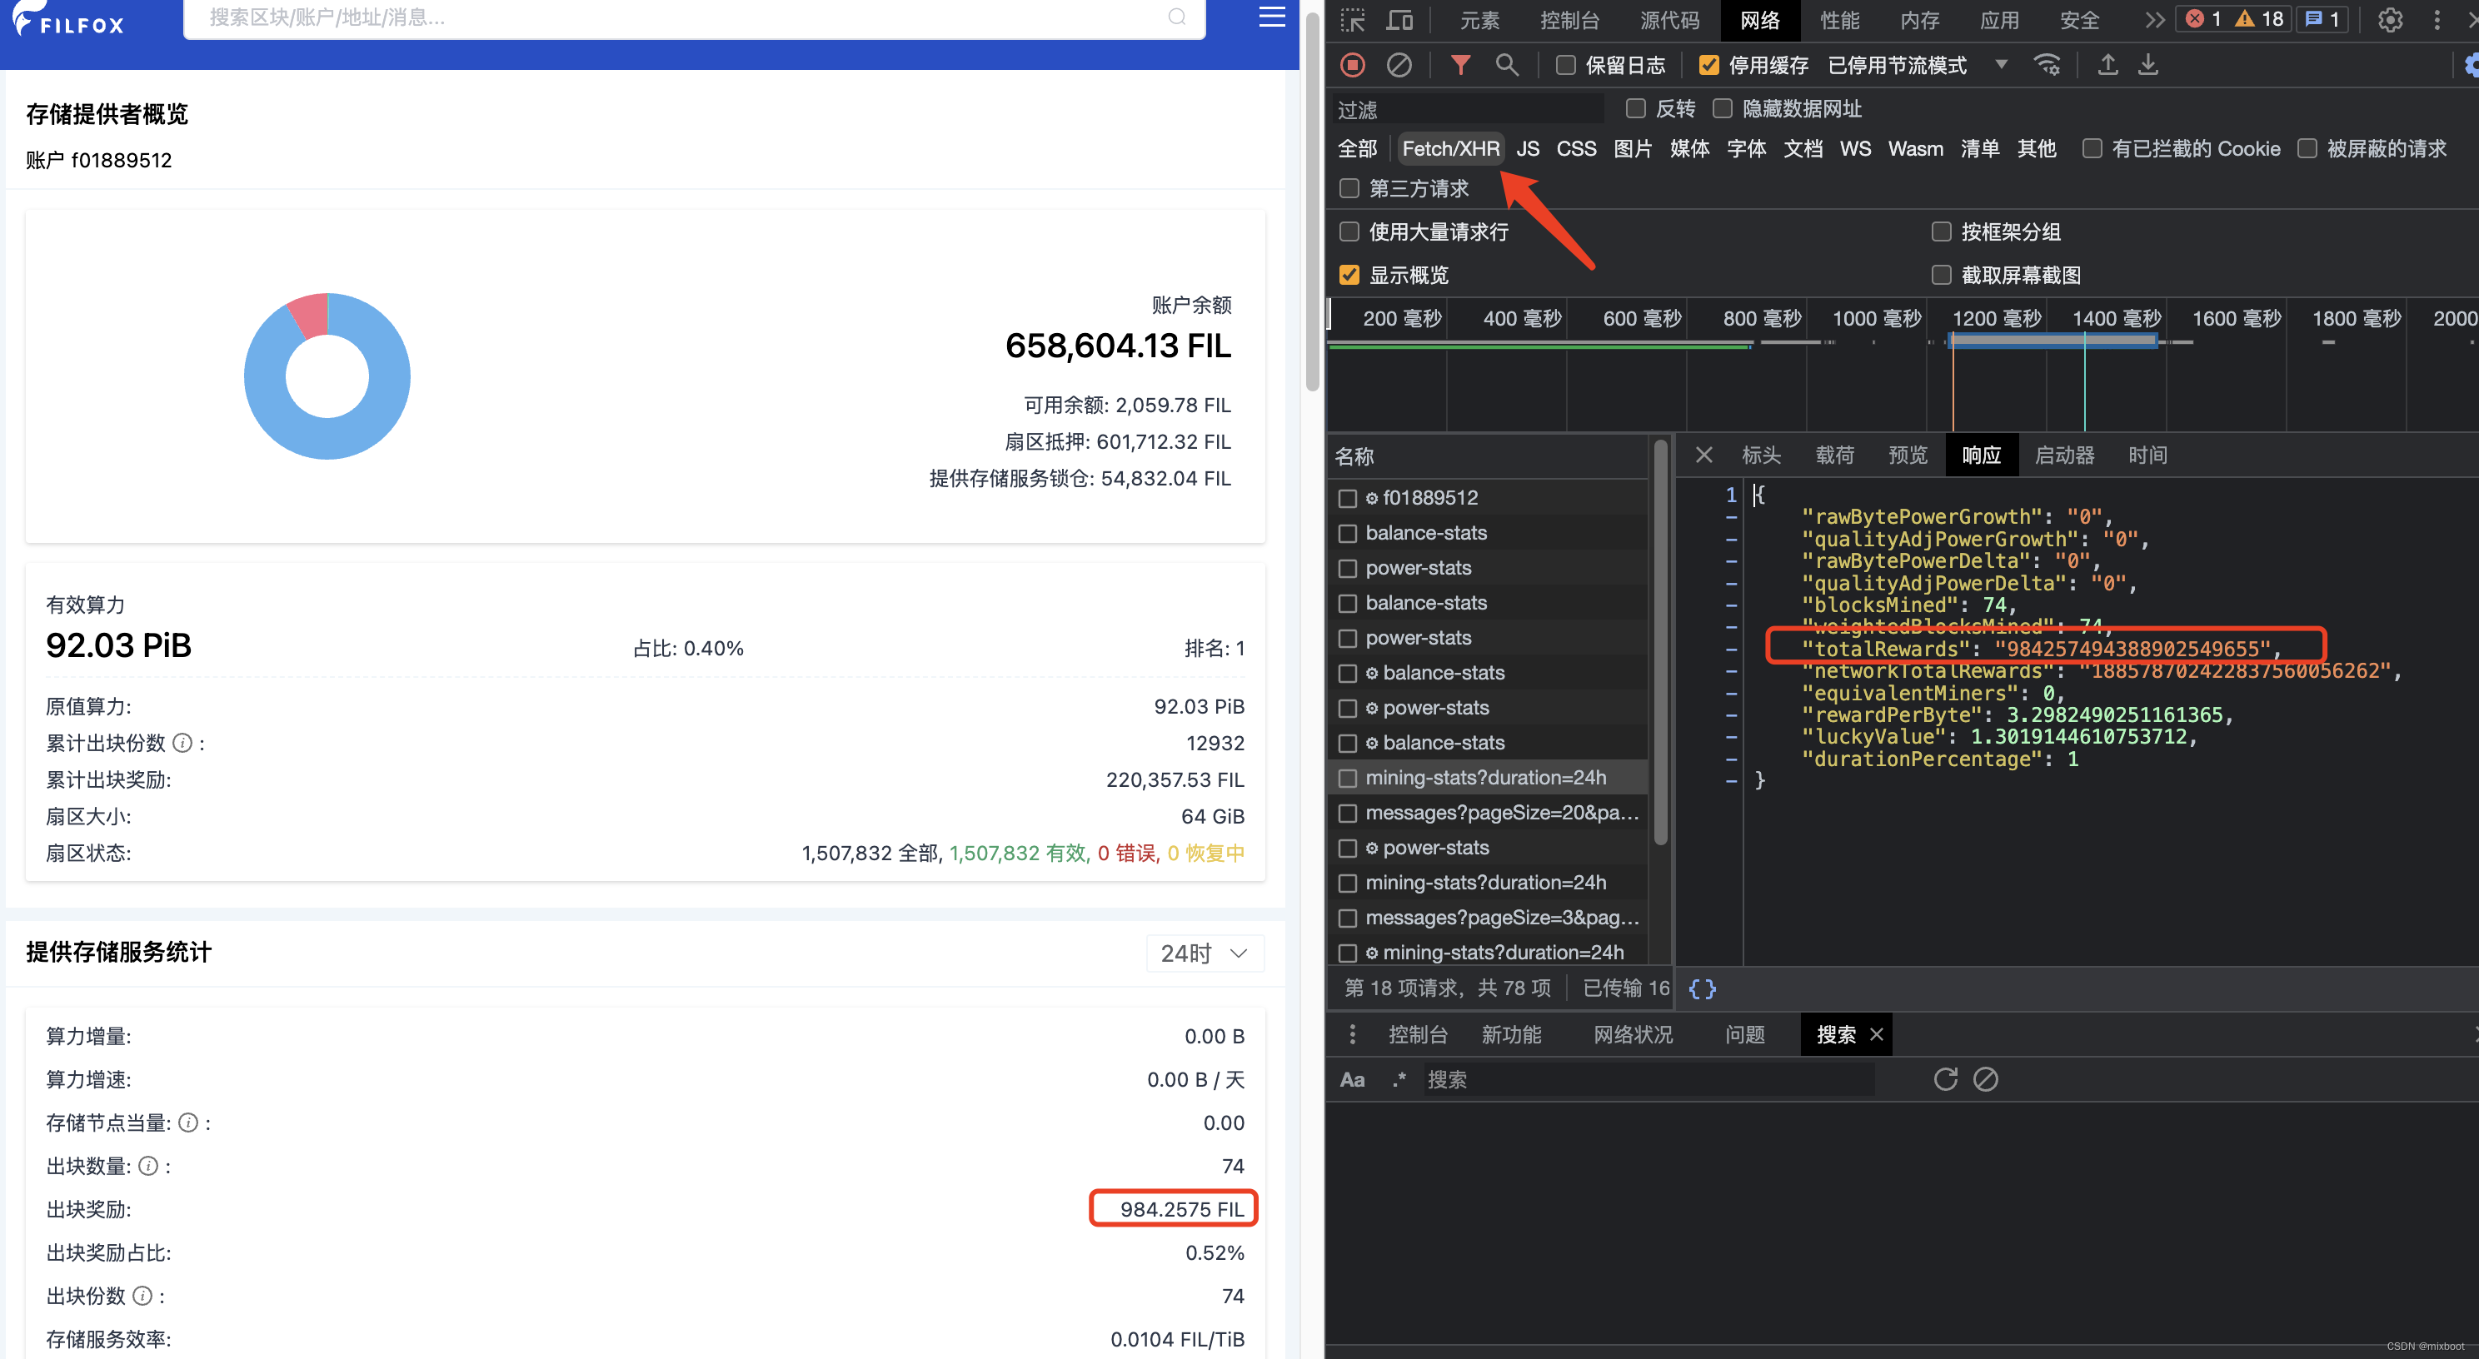The height and width of the screenshot is (1359, 2479).
Task: Open DevTools three-dot customize menu
Action: [2437, 20]
